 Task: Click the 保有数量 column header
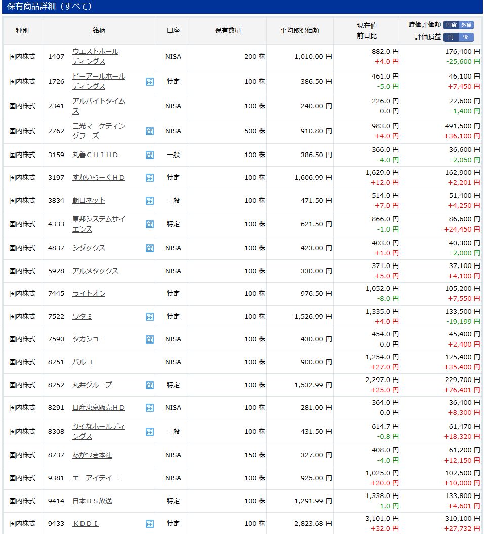pyautogui.click(x=228, y=31)
